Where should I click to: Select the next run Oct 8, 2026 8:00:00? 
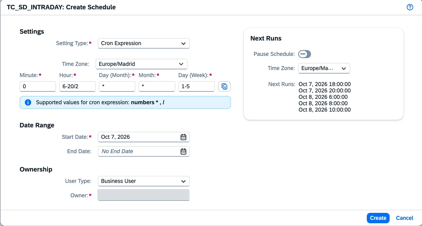tap(323, 104)
